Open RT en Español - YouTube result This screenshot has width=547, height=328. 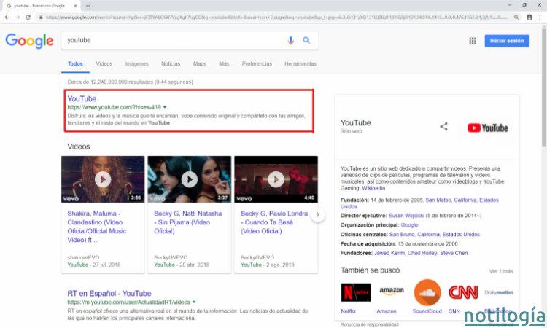[x=109, y=294]
